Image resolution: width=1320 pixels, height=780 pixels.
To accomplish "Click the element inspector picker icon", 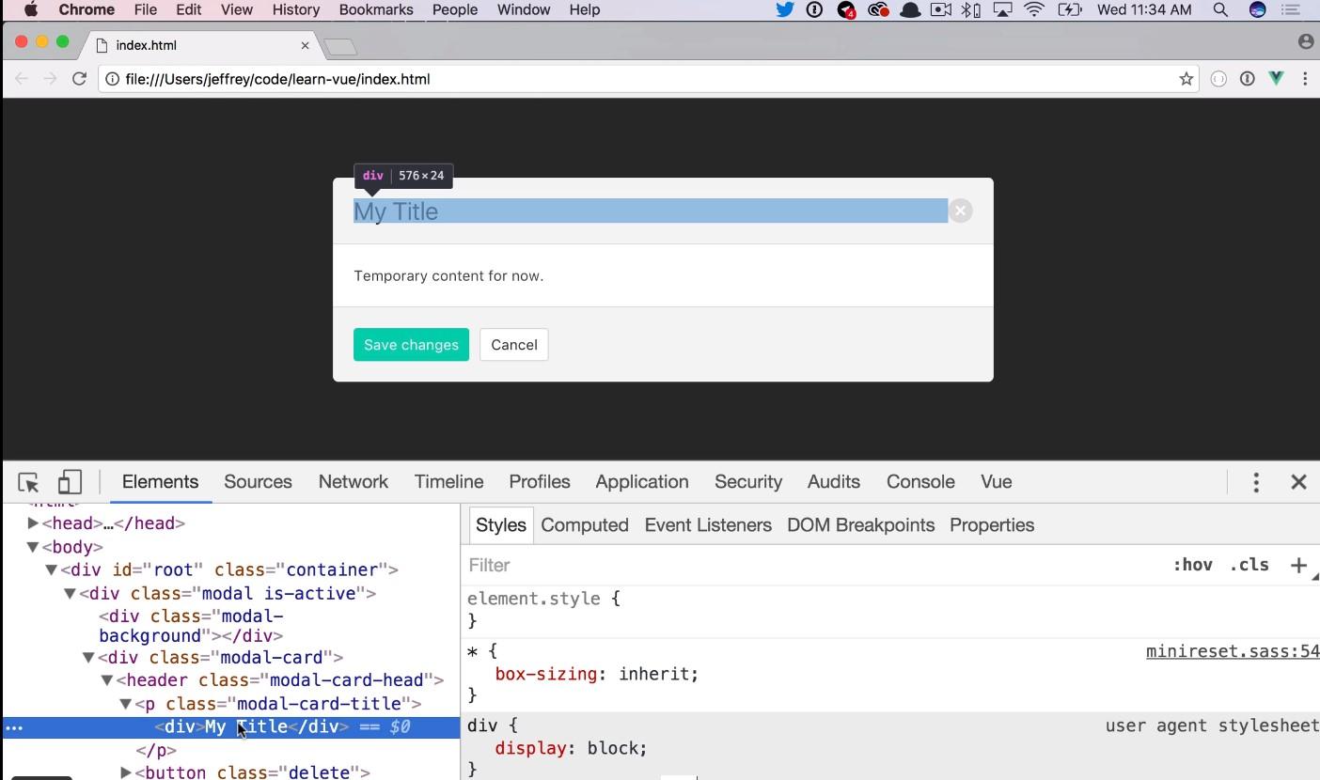I will coord(28,482).
